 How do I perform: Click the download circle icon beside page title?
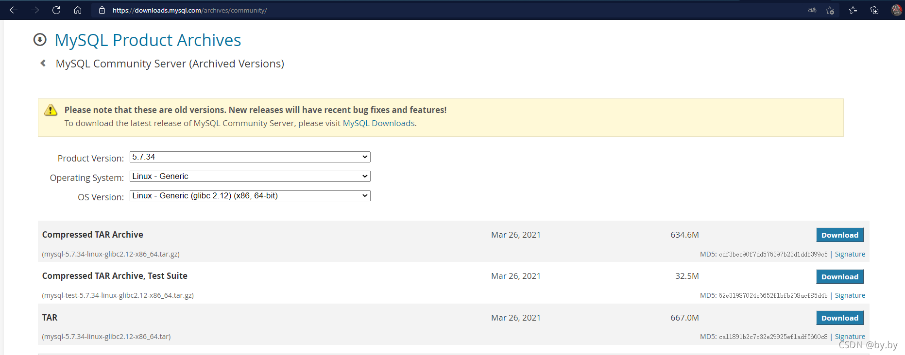point(40,40)
